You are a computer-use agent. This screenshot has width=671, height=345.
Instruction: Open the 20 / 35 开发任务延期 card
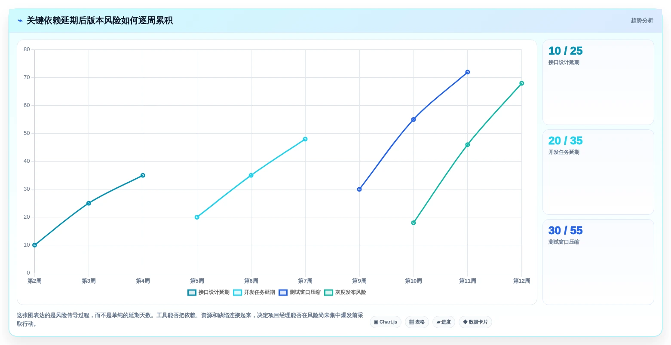click(598, 172)
